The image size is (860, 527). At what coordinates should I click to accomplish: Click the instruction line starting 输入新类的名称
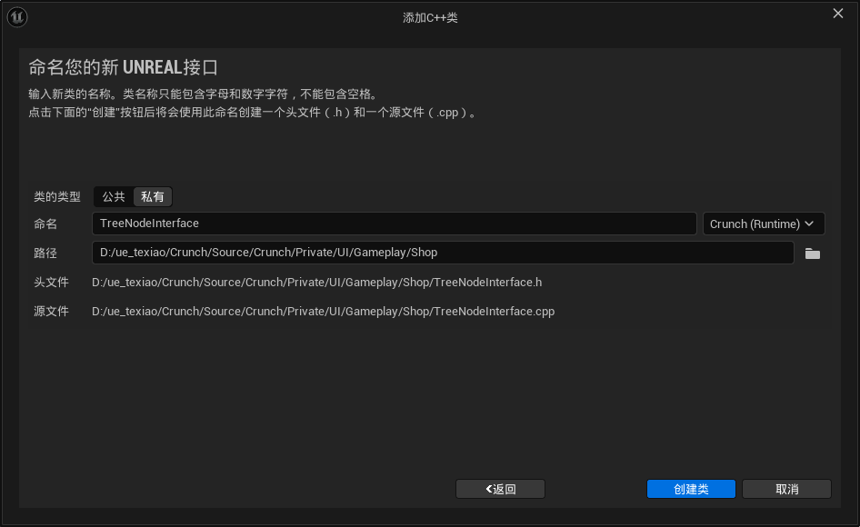coord(204,94)
